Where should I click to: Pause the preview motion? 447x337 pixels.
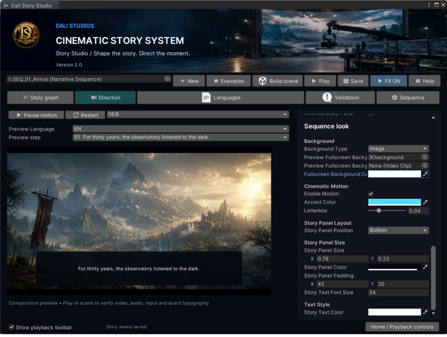[36, 115]
